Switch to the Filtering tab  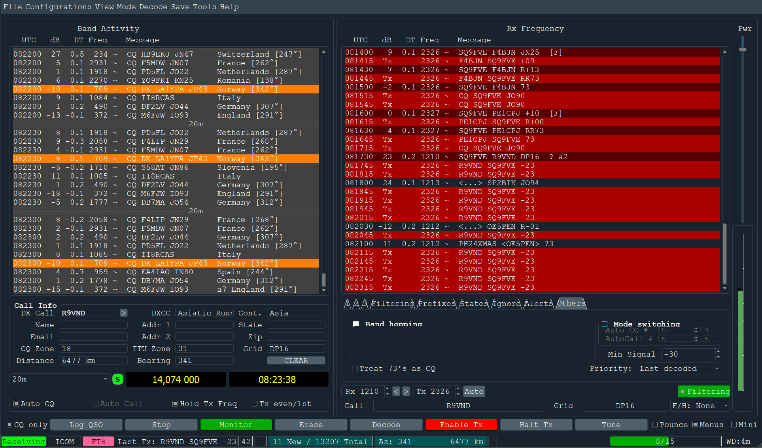point(392,304)
